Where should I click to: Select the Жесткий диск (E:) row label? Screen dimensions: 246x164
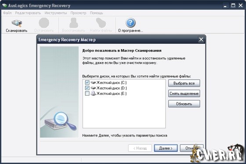[112, 94]
